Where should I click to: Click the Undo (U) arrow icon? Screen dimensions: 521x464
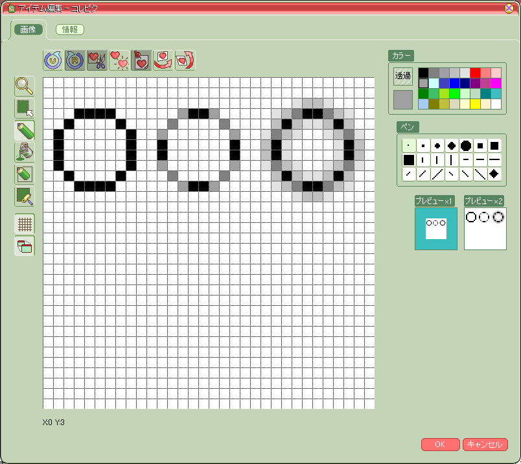click(53, 60)
